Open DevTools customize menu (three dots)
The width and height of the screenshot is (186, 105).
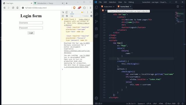(87, 12)
